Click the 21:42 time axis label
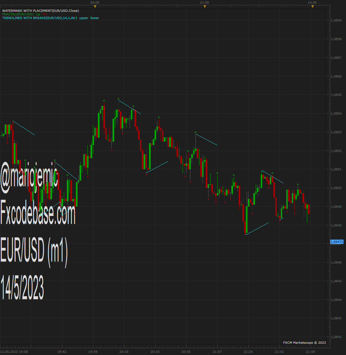This screenshot has height=355, width=346. click(x=279, y=352)
